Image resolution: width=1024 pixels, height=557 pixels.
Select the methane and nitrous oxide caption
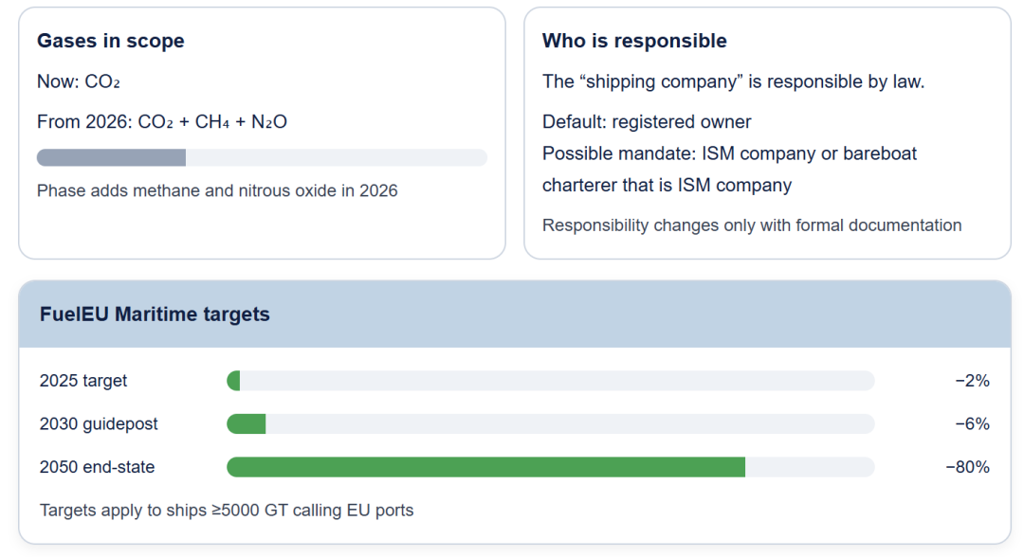click(x=217, y=190)
